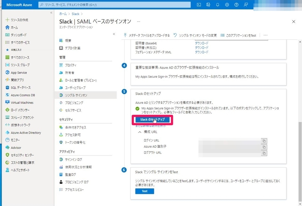
Task: Open Azure Cosmos DB in sidebar
Action: pos(20,95)
